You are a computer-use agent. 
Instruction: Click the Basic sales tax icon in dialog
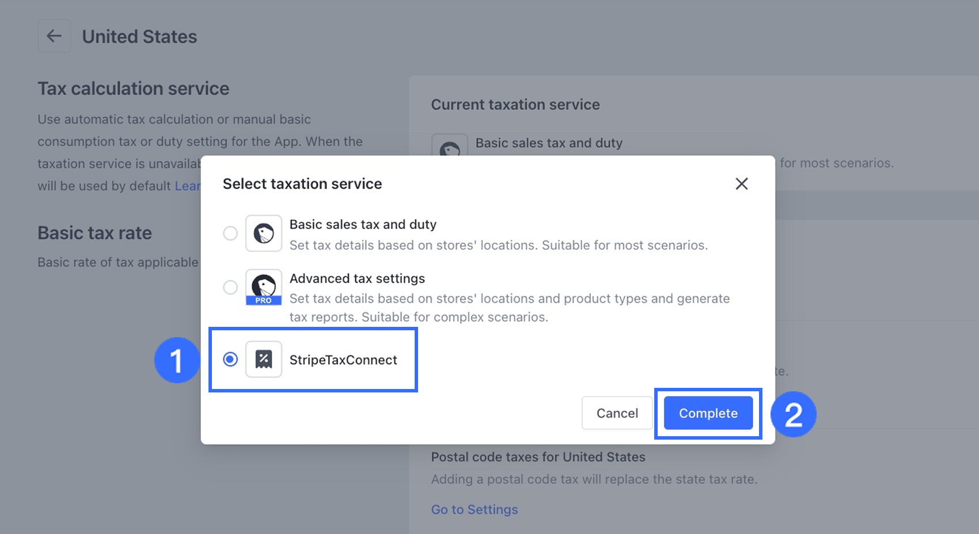pos(264,234)
